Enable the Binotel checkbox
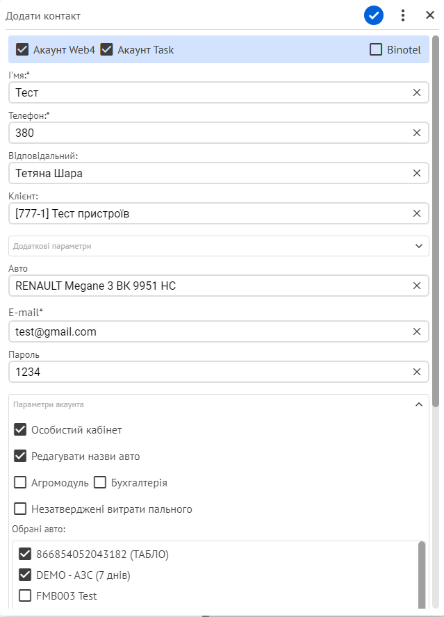 click(x=376, y=49)
